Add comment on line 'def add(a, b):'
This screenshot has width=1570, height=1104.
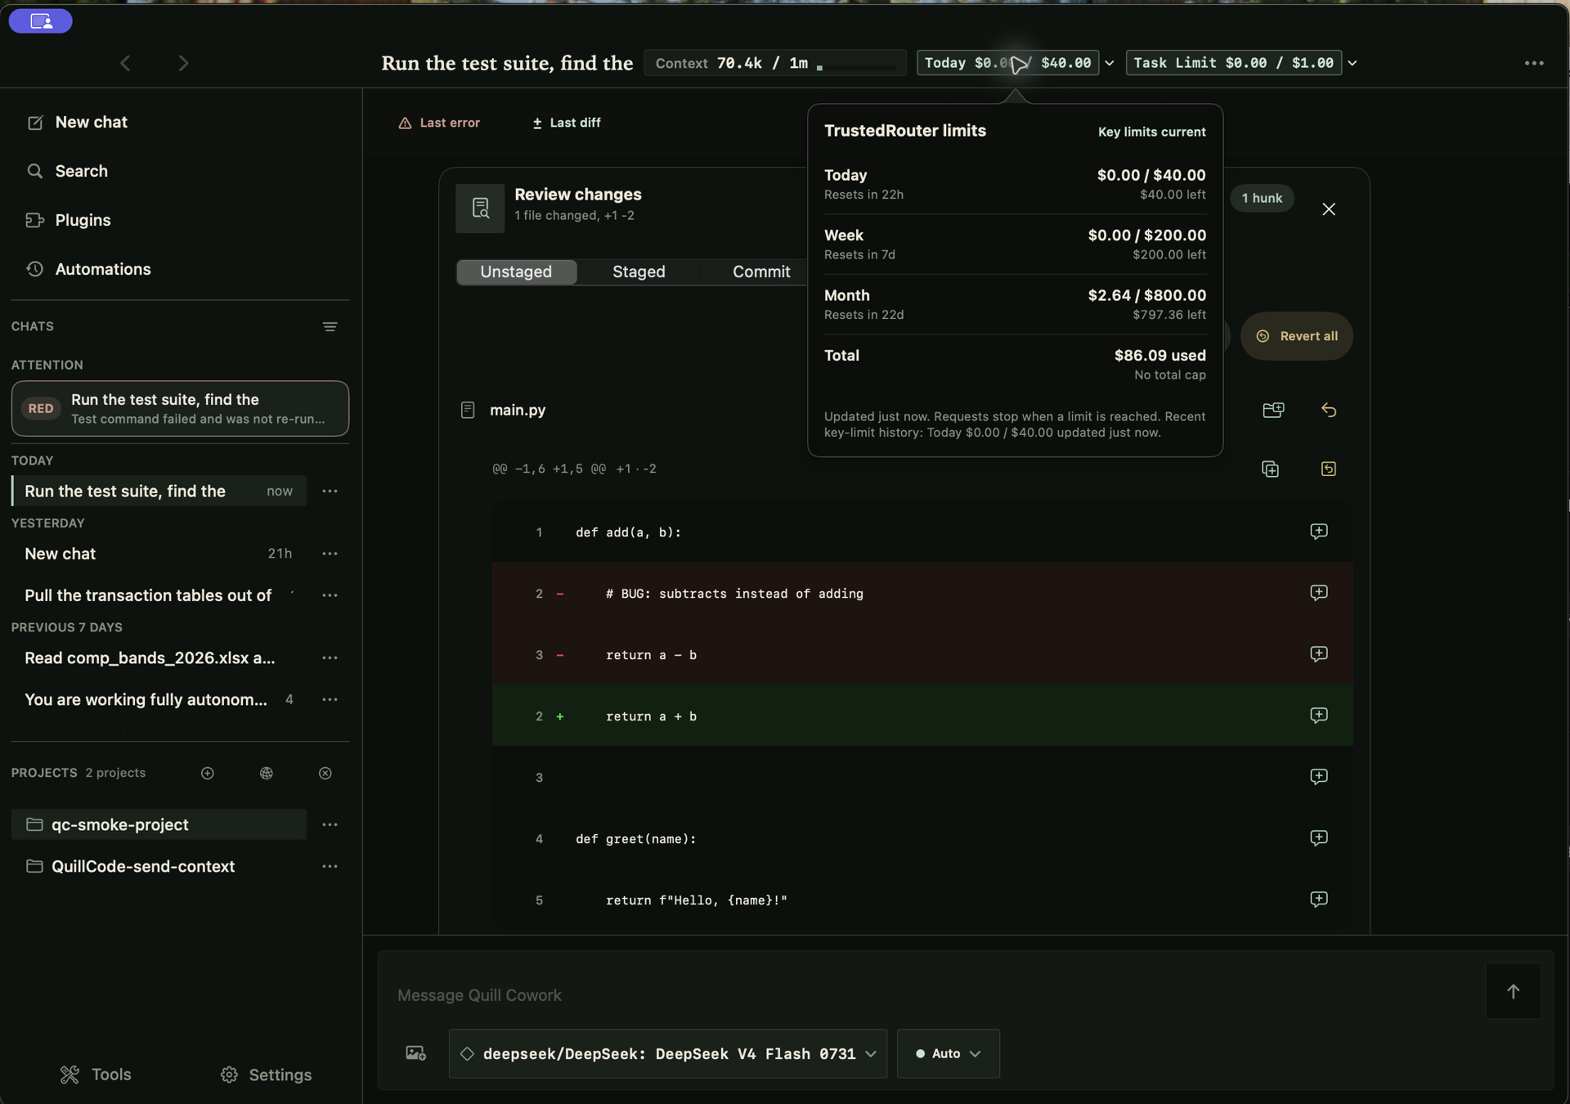coord(1319,532)
